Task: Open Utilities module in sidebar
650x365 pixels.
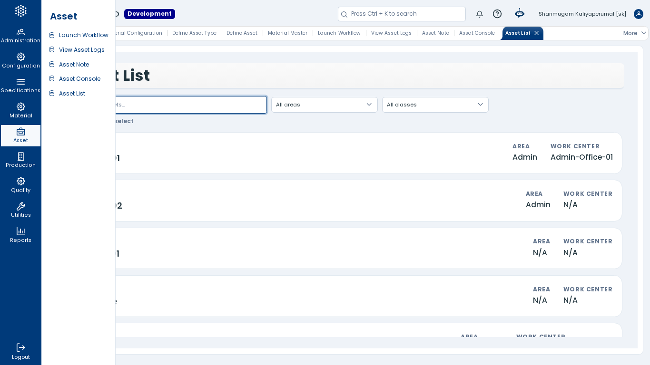Action: 20,210
